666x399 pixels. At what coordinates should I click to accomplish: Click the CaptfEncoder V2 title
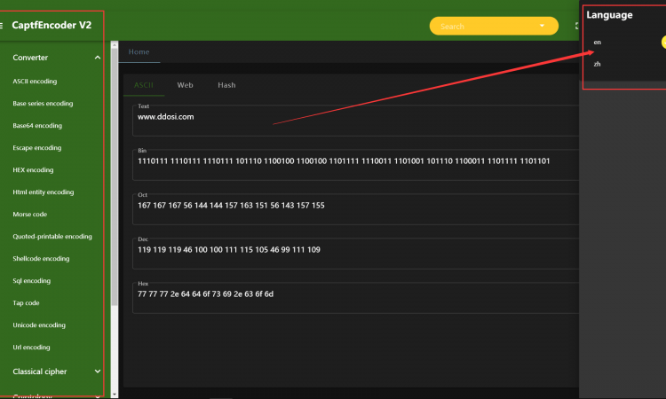(52, 26)
